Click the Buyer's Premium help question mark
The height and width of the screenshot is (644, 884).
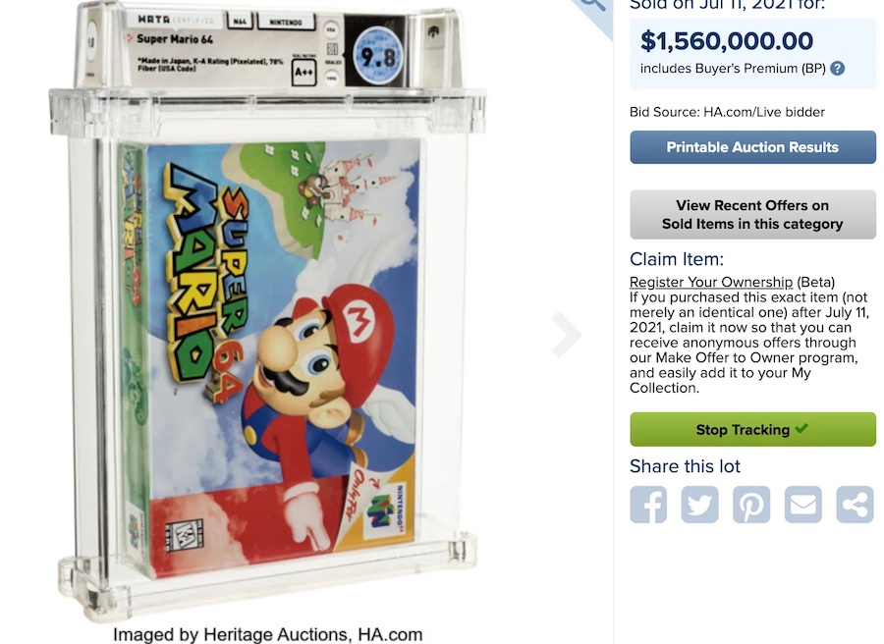tap(837, 69)
